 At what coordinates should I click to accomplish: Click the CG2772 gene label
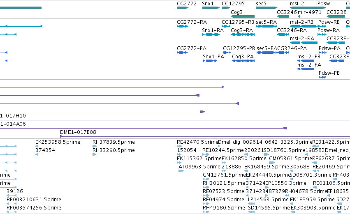click(187, 4)
